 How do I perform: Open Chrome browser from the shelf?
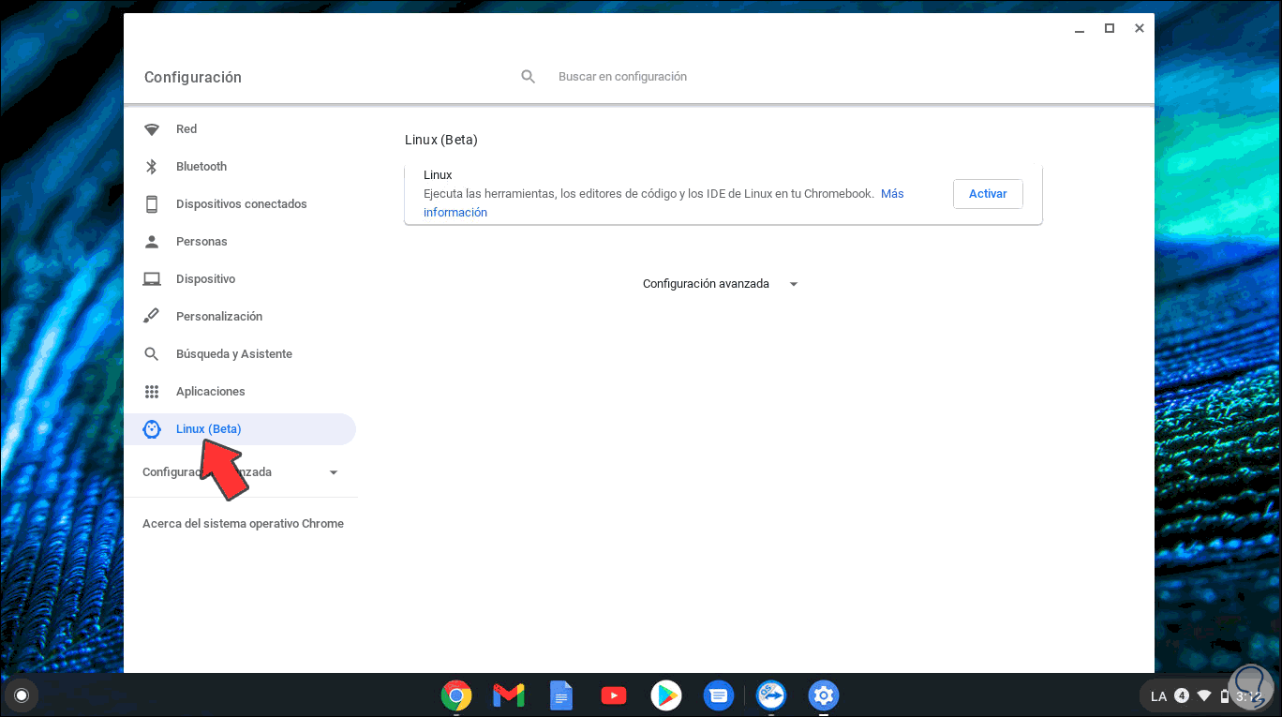click(x=456, y=695)
